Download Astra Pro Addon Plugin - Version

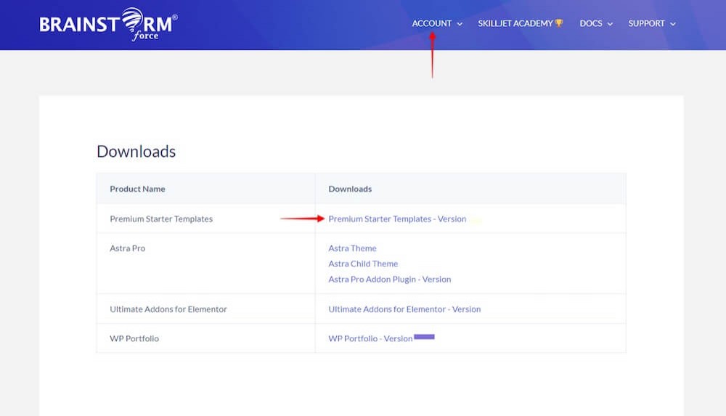tap(389, 280)
